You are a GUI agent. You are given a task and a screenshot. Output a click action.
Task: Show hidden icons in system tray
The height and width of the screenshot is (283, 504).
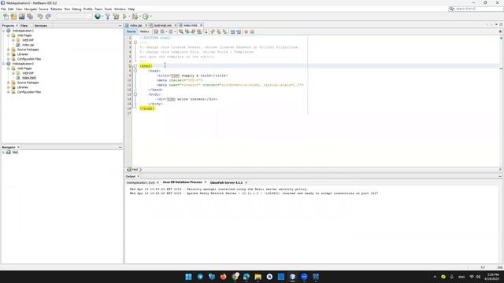point(435,277)
